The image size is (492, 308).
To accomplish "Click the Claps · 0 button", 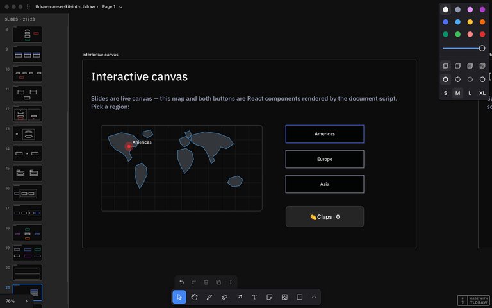I will (325, 216).
